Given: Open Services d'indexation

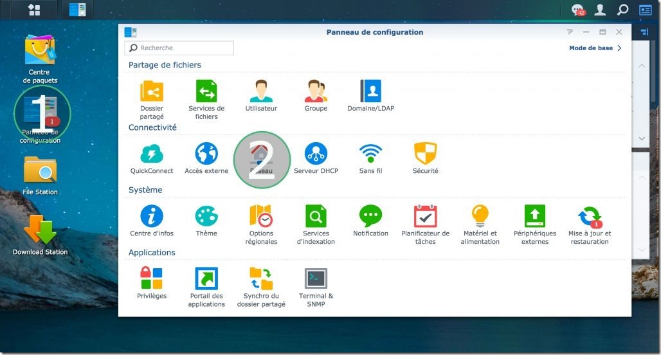Looking at the screenshot, I should [x=316, y=224].
